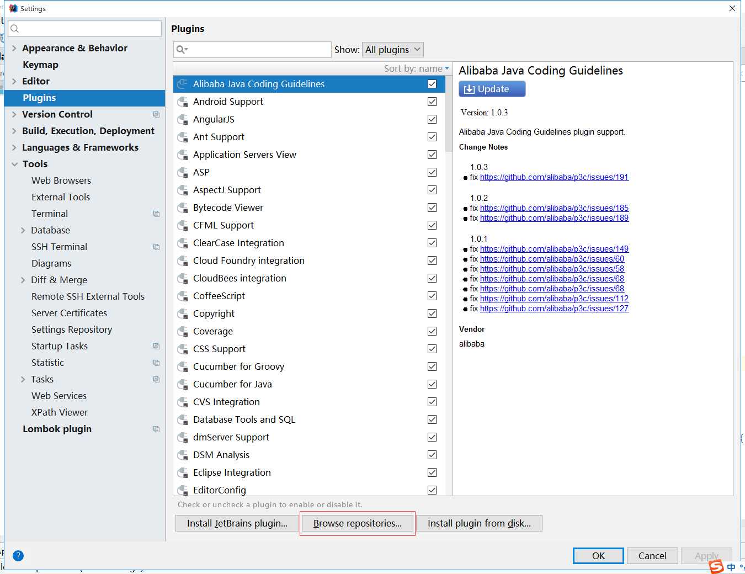Click the project-level icon next to Terminal
Image resolution: width=745 pixels, height=574 pixels.
click(156, 214)
